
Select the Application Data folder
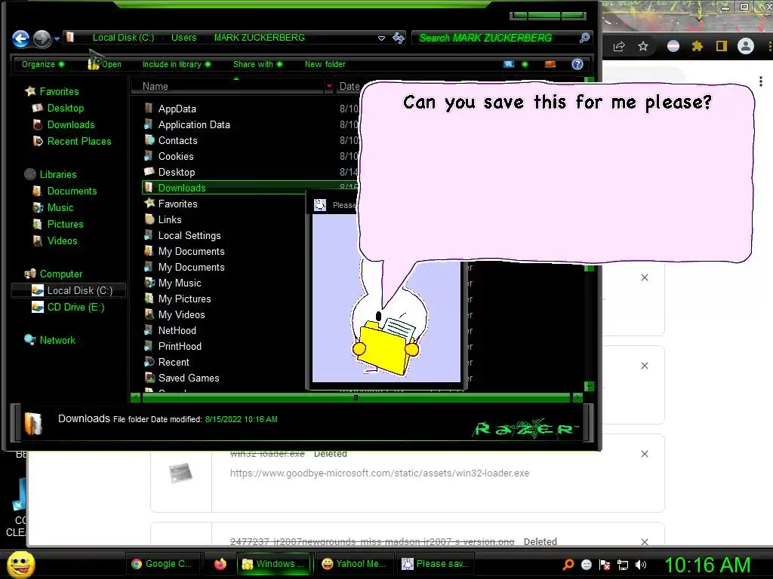194,124
